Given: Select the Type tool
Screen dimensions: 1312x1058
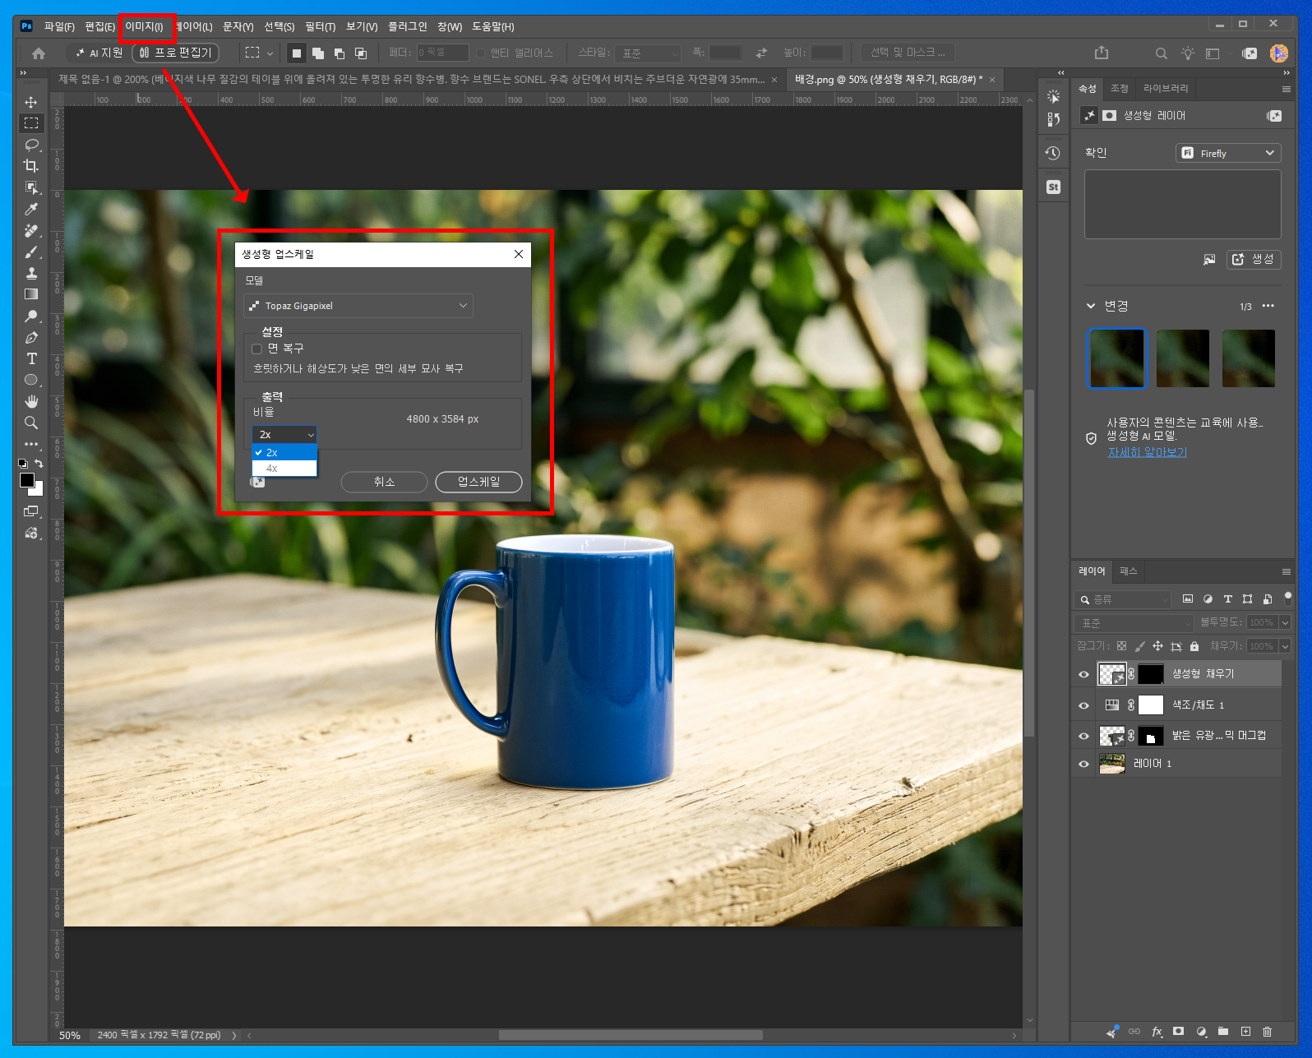Looking at the screenshot, I should point(31,358).
